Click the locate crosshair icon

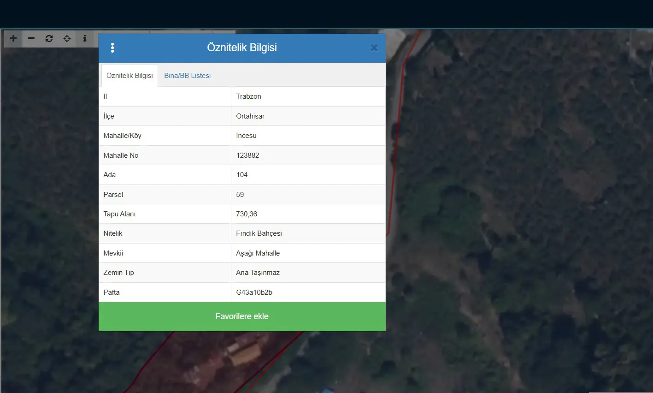[x=67, y=39]
